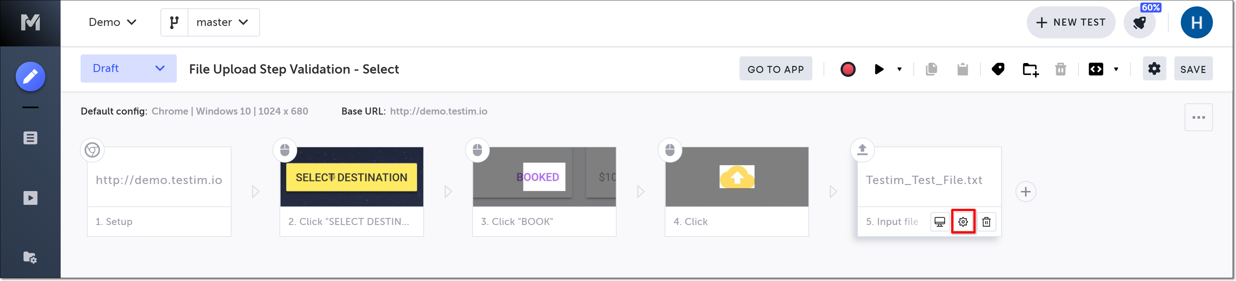
Task: Select the SELECT DESTINATION step thumbnail
Action: (x=351, y=177)
